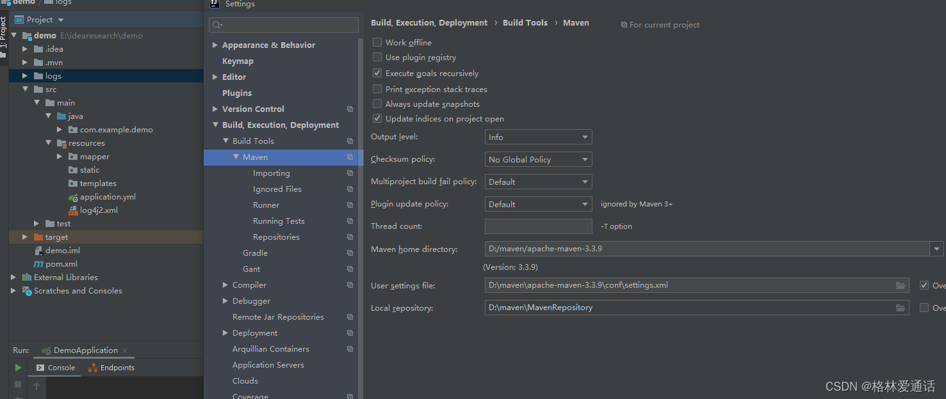Click the Console tab icon
Viewport: 946px width, 399px height.
click(40, 368)
